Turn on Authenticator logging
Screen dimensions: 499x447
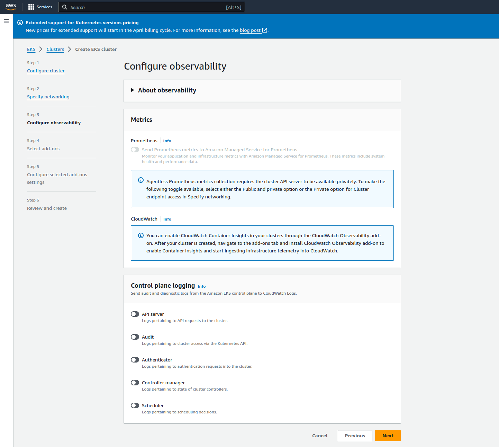[x=135, y=360]
